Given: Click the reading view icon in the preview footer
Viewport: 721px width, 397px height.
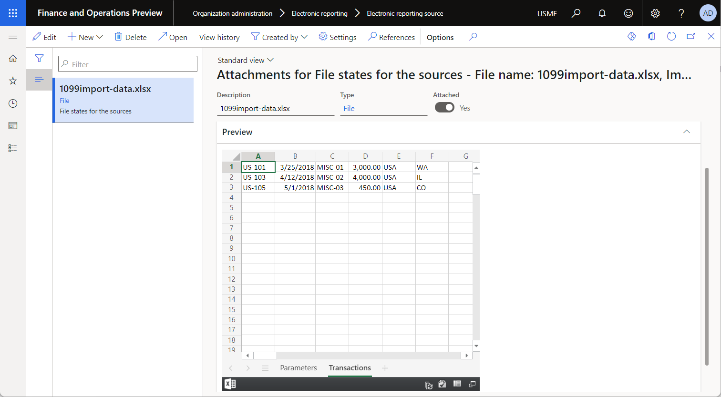Looking at the screenshot, I should click(x=457, y=384).
